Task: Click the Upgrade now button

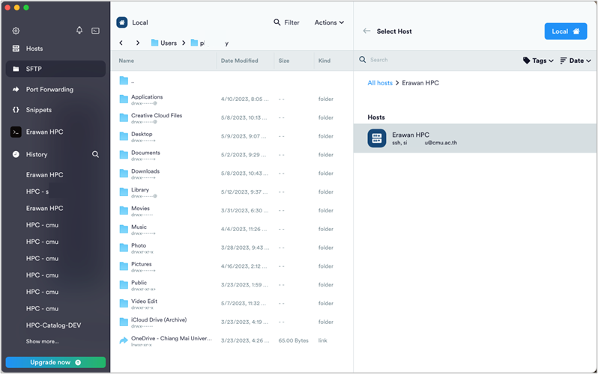Action: [x=55, y=362]
